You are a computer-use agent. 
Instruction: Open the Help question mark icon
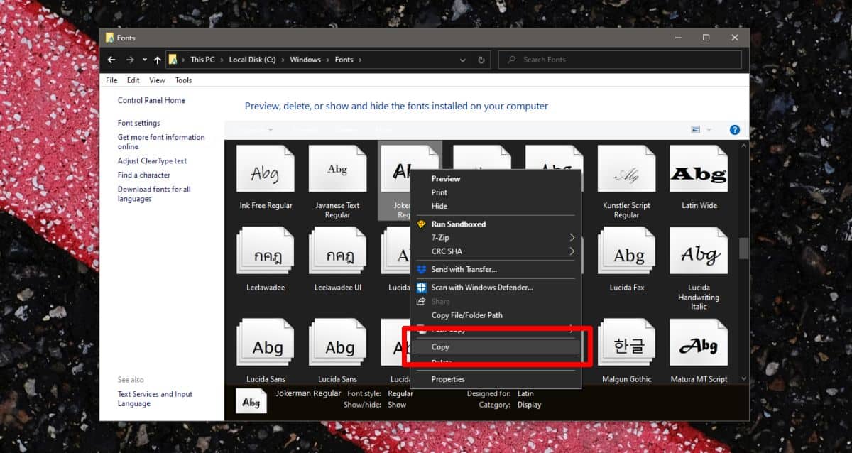point(735,130)
